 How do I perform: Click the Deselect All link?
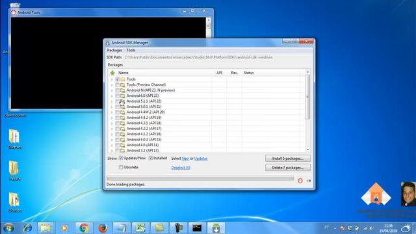[x=181, y=168]
